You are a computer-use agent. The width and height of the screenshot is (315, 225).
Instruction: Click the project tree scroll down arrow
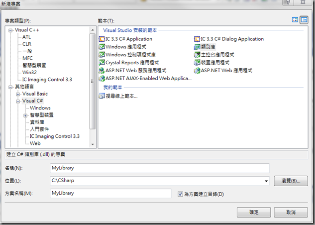point(93,144)
